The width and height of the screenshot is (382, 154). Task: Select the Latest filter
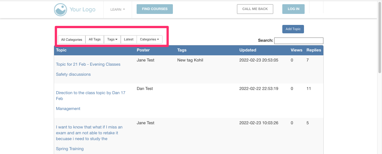pos(129,39)
